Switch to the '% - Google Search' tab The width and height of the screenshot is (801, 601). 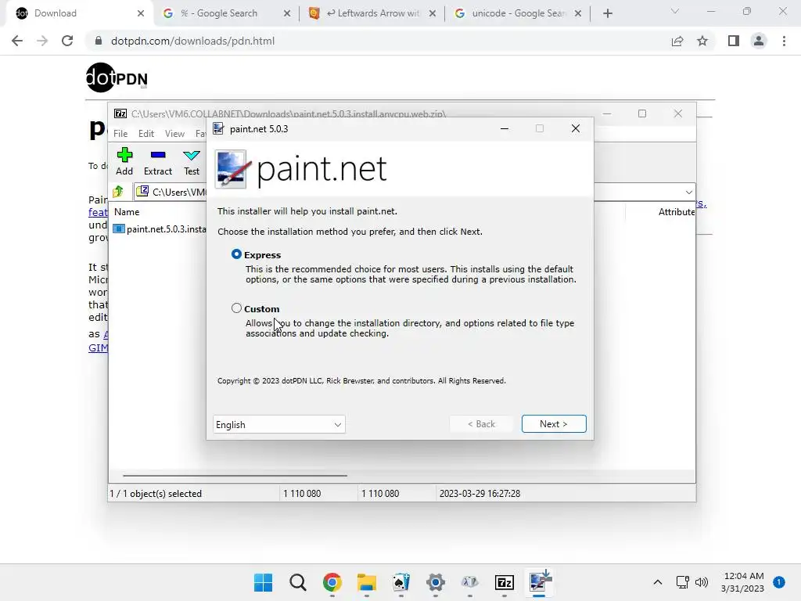point(226,13)
